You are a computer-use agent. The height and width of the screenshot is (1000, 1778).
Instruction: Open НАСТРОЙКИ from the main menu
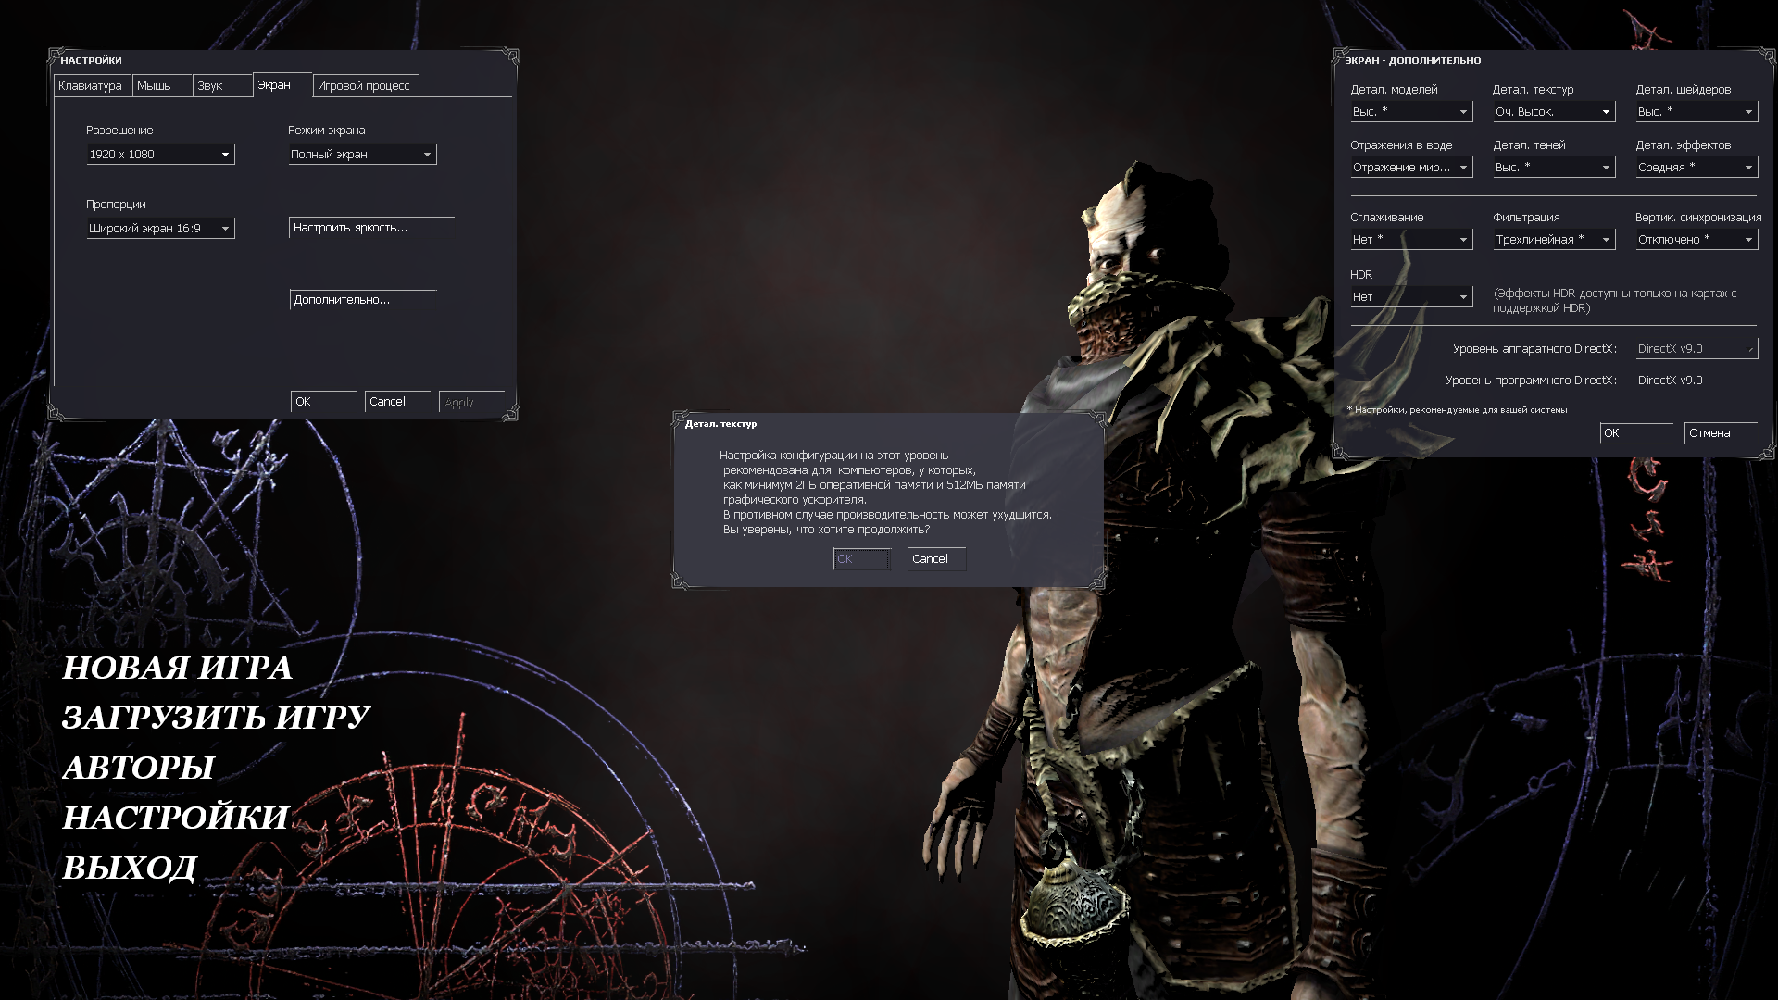coord(175,818)
